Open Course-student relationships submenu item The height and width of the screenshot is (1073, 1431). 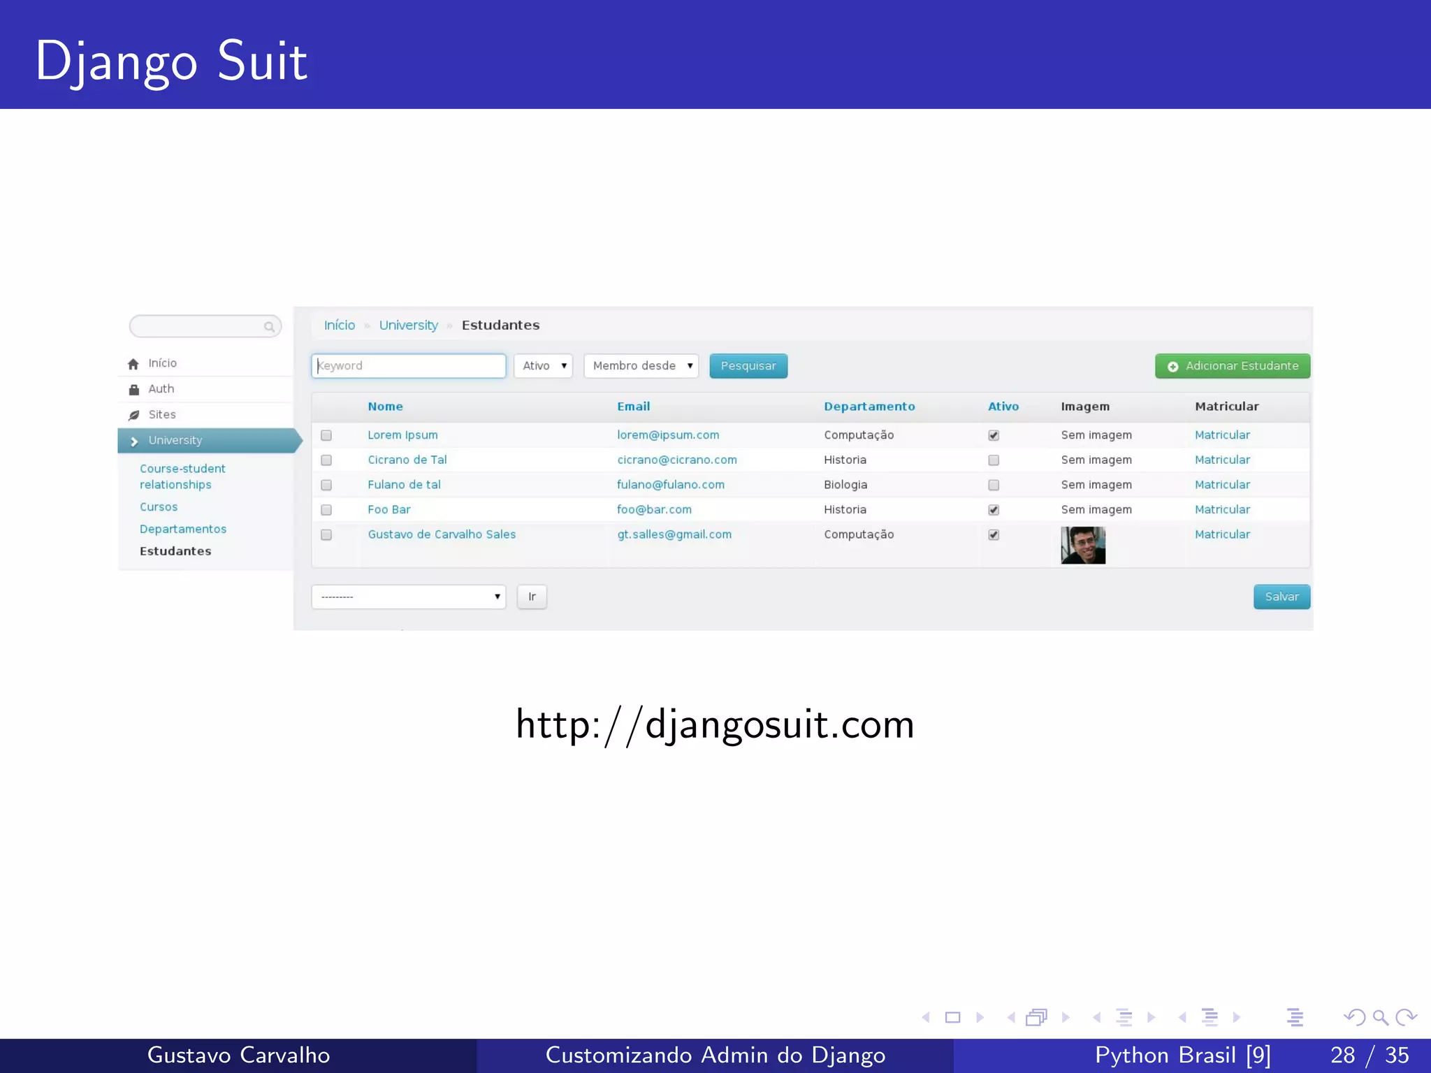pyautogui.click(x=182, y=476)
